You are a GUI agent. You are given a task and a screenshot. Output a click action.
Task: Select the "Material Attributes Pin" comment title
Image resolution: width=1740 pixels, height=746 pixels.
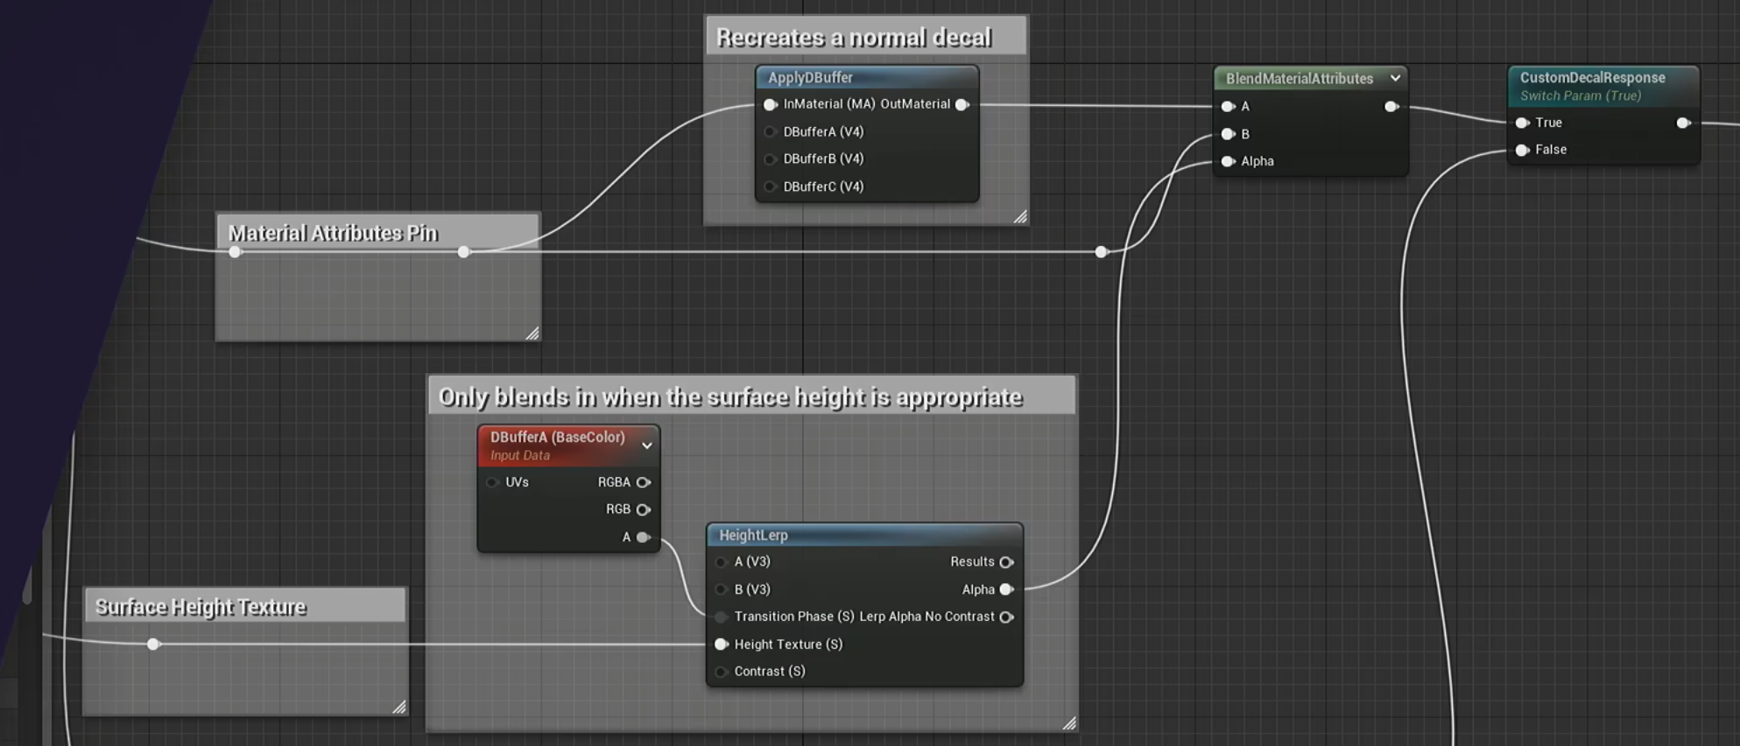coord(333,233)
